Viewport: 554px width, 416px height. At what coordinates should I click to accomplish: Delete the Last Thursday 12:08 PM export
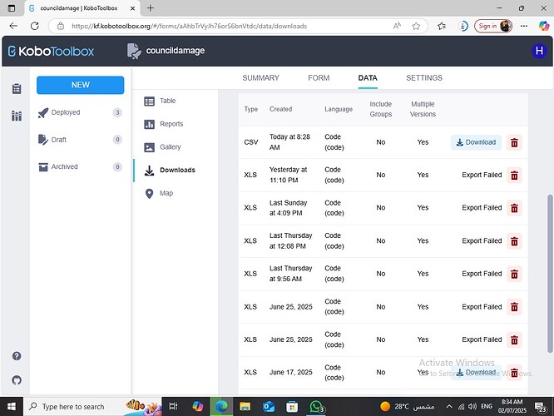click(514, 241)
